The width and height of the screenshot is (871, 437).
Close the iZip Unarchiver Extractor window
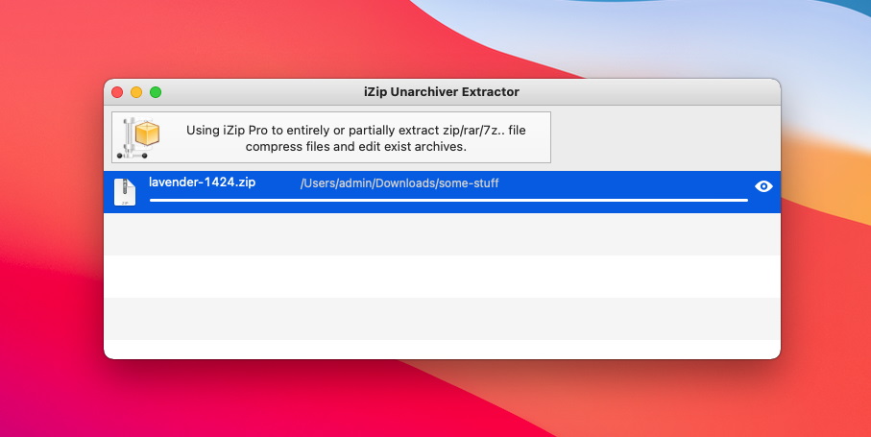point(117,92)
